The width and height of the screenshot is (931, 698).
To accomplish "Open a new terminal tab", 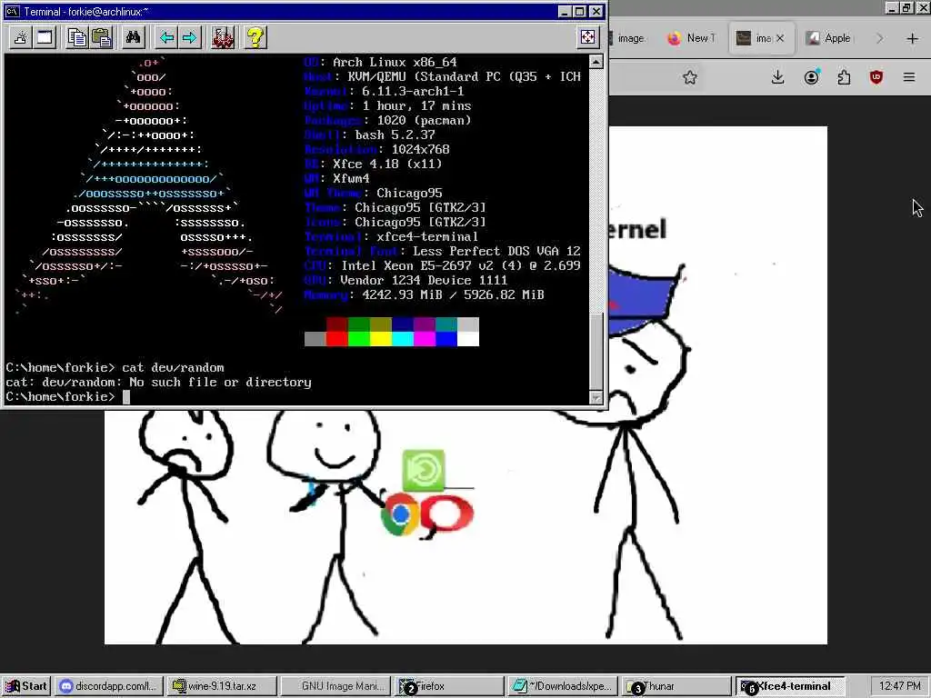I will 20,38.
